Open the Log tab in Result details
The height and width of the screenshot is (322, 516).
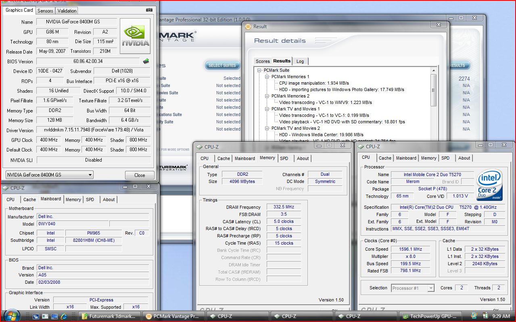point(300,61)
